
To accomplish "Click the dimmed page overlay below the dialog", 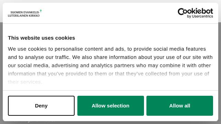I will tap(110, 123).
